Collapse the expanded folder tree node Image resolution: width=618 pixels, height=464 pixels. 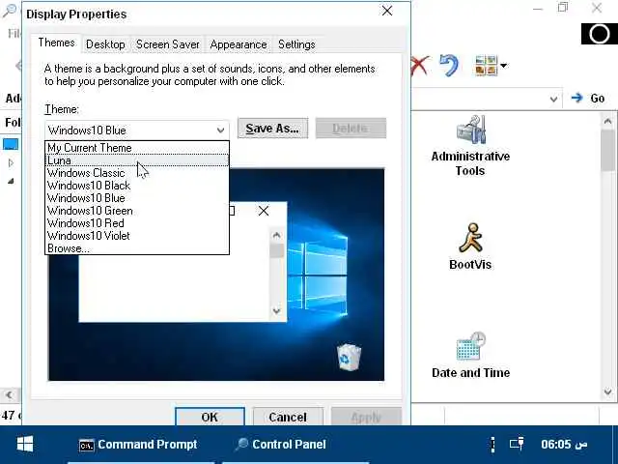tap(11, 181)
